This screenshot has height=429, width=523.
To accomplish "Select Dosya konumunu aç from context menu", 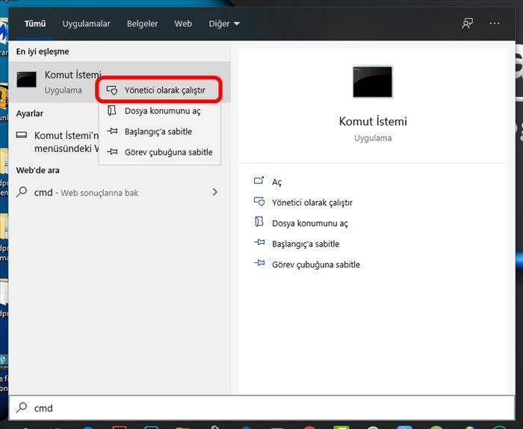I will point(162,111).
